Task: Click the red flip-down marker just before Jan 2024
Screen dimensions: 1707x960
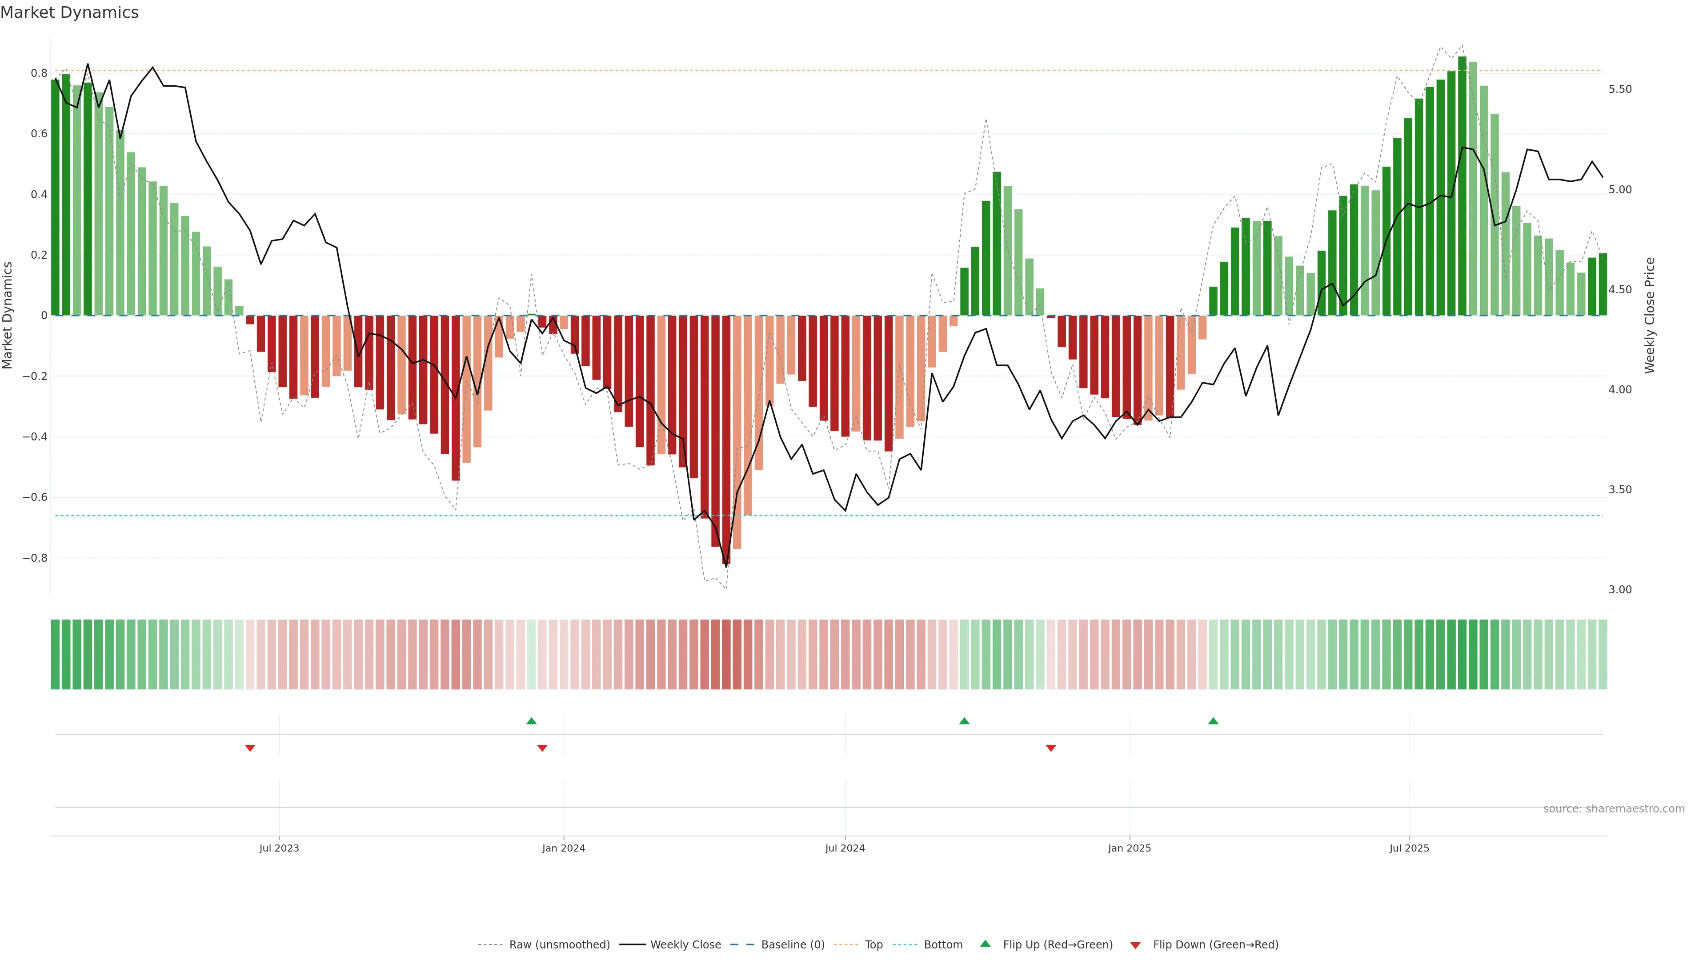Action: (542, 748)
